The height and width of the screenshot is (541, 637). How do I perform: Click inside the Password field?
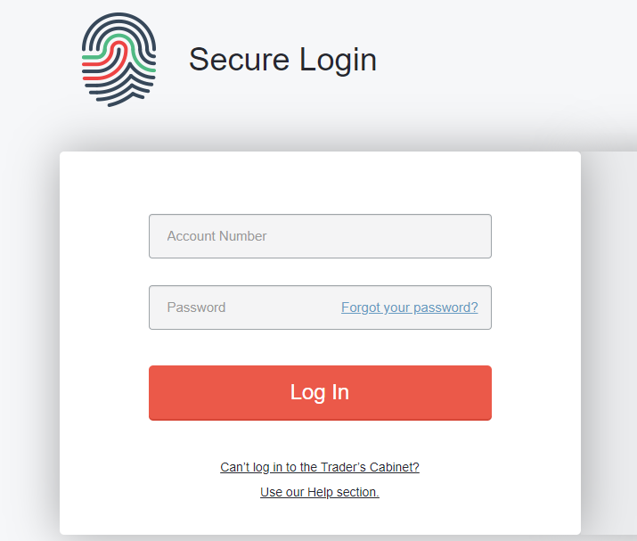coord(241,307)
